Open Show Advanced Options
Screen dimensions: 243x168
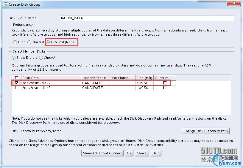(x=102, y=153)
